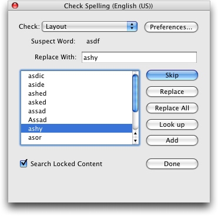
Task: Click the dropdown's blue stepper arrows
Action: (132, 26)
